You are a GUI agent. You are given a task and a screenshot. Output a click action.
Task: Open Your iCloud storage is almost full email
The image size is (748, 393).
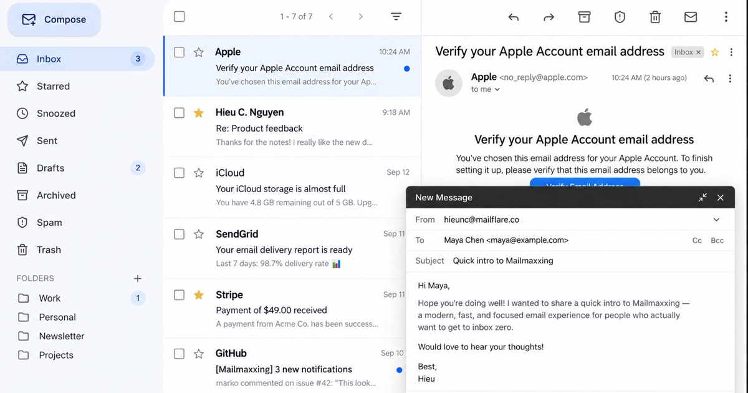[x=292, y=188]
